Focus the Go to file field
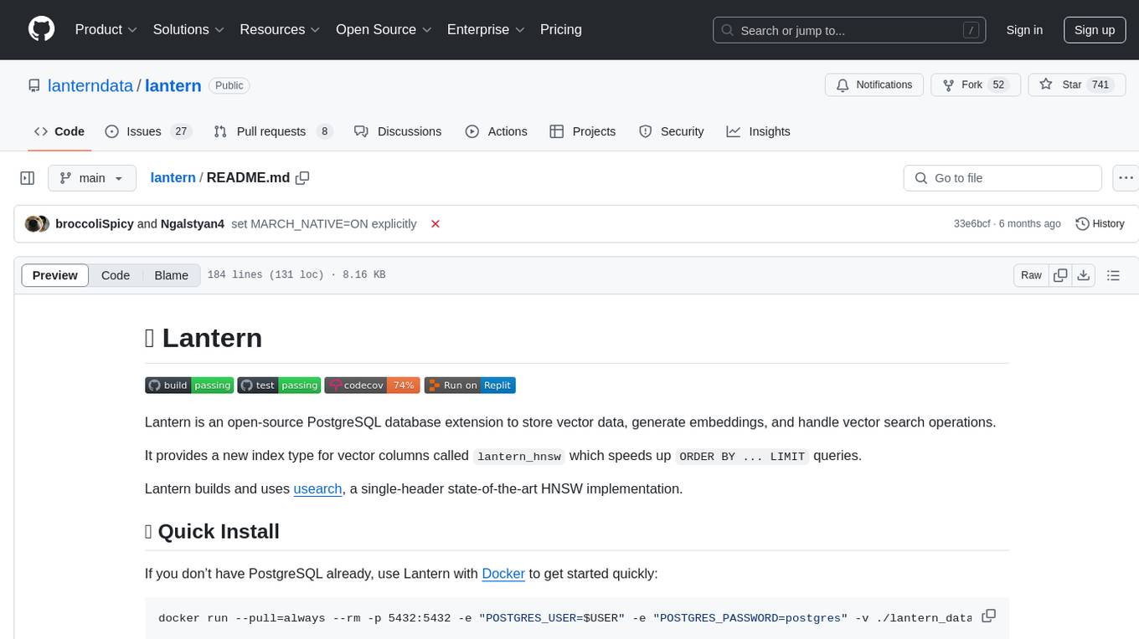 click(x=1002, y=178)
